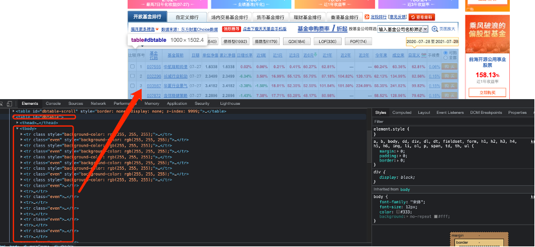Viewport: 535px width, 247px height.
Task: Select the 开放基金排行 tab
Action: (148, 17)
